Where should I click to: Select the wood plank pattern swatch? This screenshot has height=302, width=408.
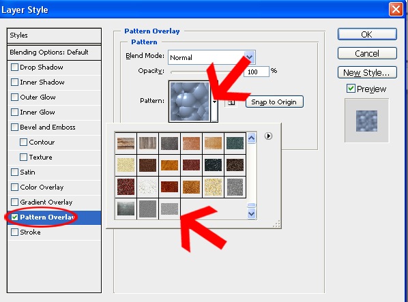126,143
